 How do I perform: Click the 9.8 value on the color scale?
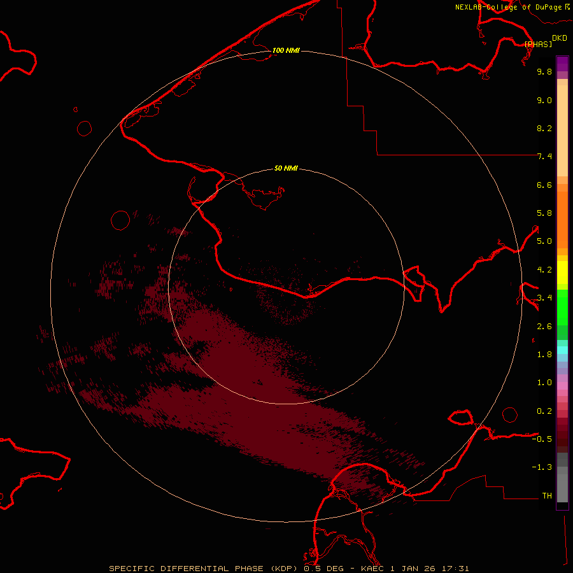tap(544, 71)
